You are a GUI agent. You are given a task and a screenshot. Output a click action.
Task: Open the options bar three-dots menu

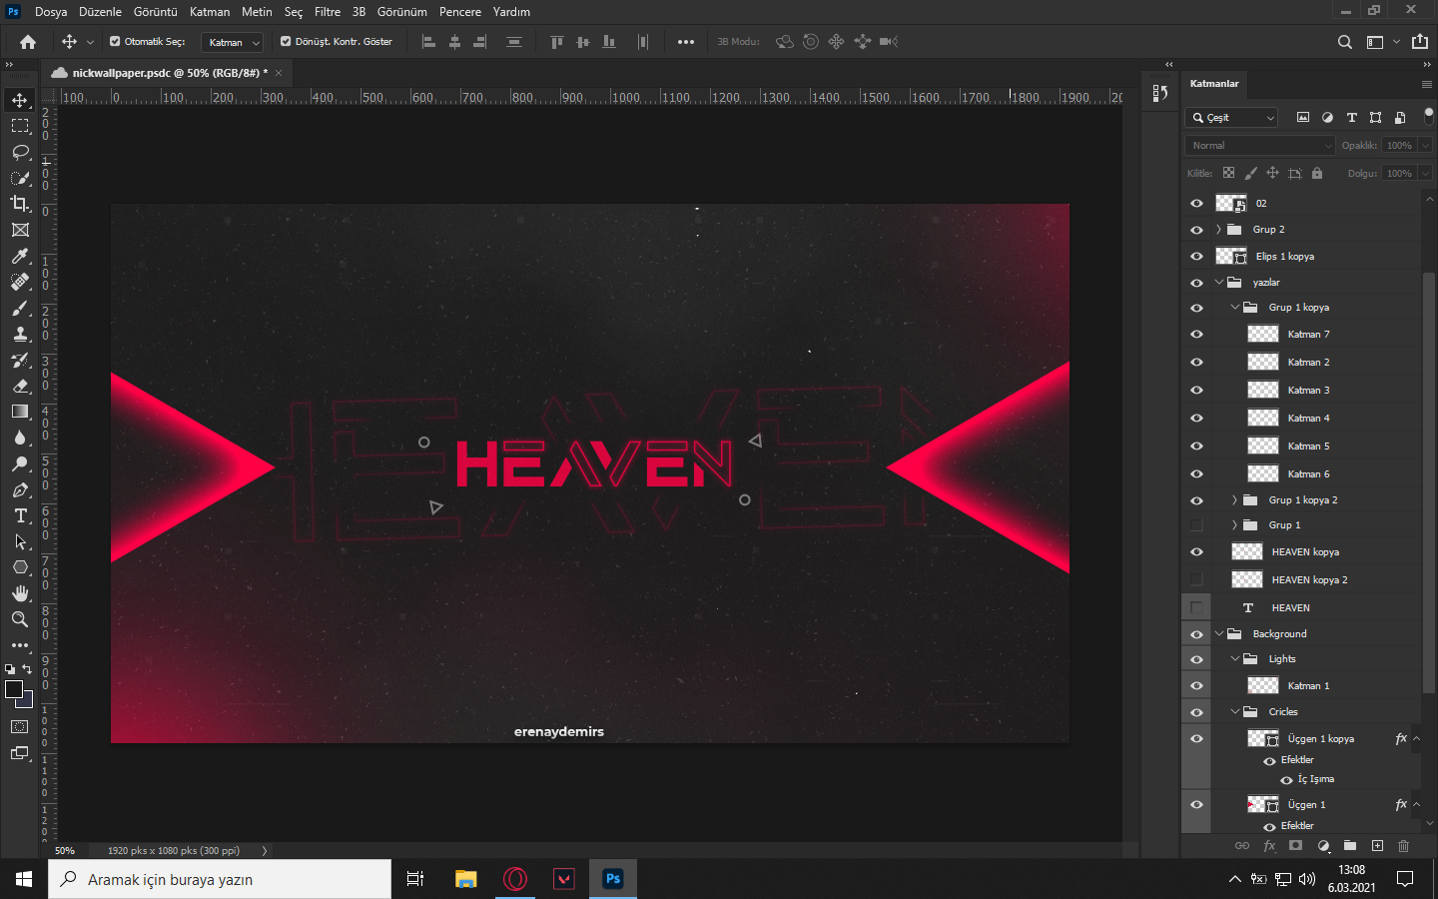pyautogui.click(x=685, y=42)
